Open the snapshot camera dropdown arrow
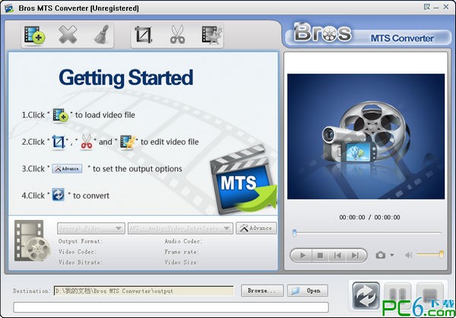The width and height of the screenshot is (456, 318). tap(392, 256)
